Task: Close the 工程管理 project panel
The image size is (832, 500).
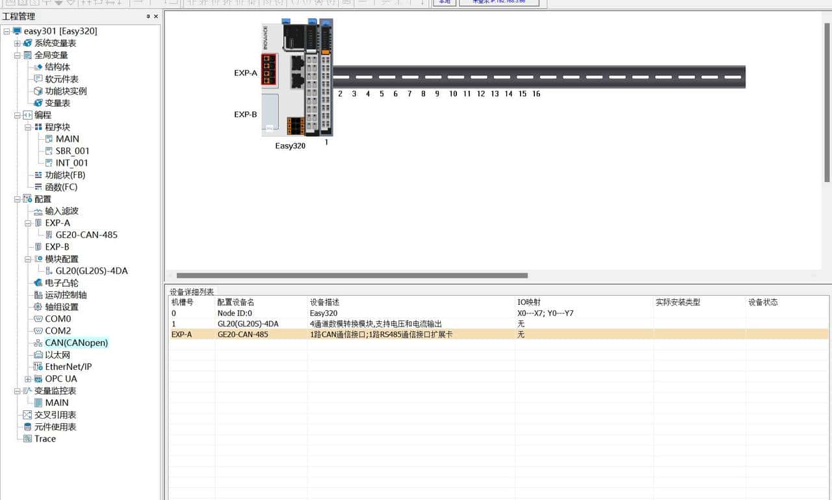Action: 155,16
